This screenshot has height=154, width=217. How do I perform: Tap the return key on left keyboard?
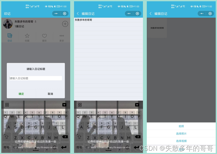pos(64,147)
